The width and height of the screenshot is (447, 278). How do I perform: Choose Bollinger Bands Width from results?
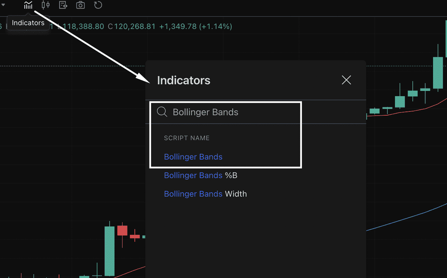click(x=205, y=194)
